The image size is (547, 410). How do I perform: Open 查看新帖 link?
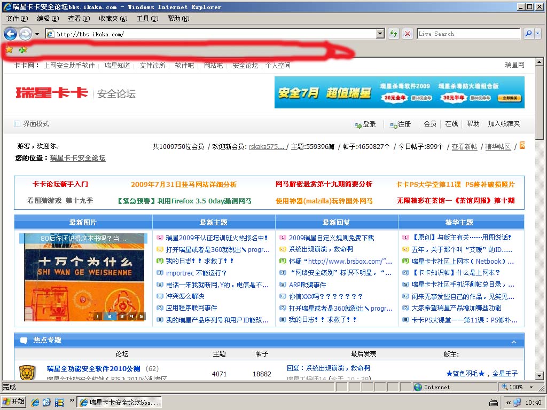pos(464,147)
